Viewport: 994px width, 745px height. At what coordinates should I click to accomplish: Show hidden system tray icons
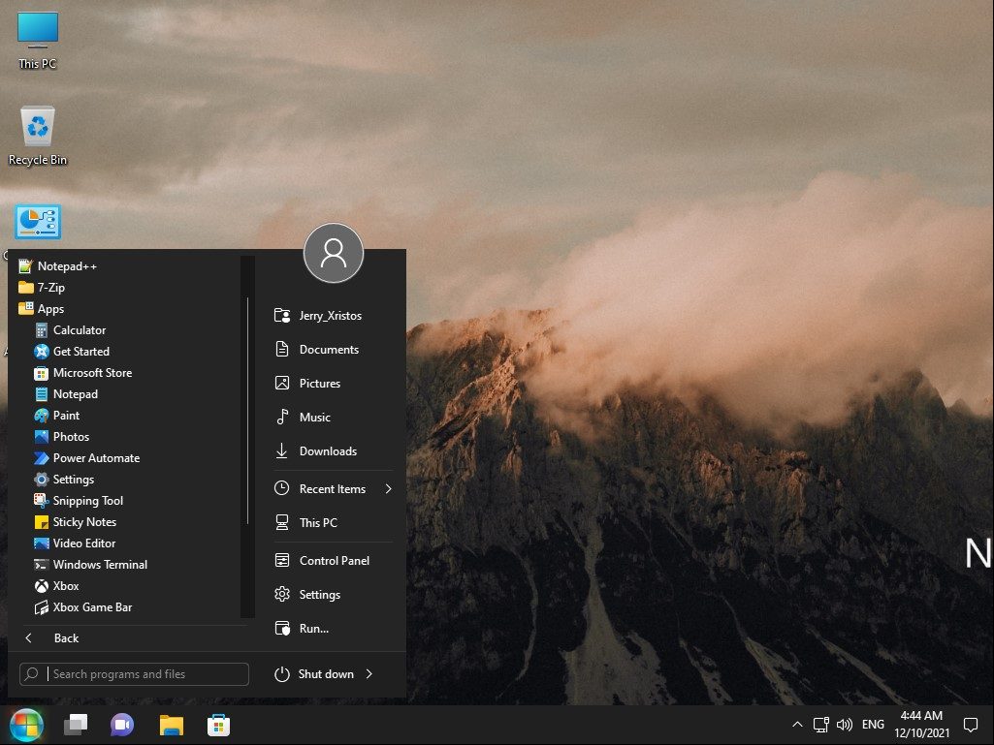pos(797,725)
